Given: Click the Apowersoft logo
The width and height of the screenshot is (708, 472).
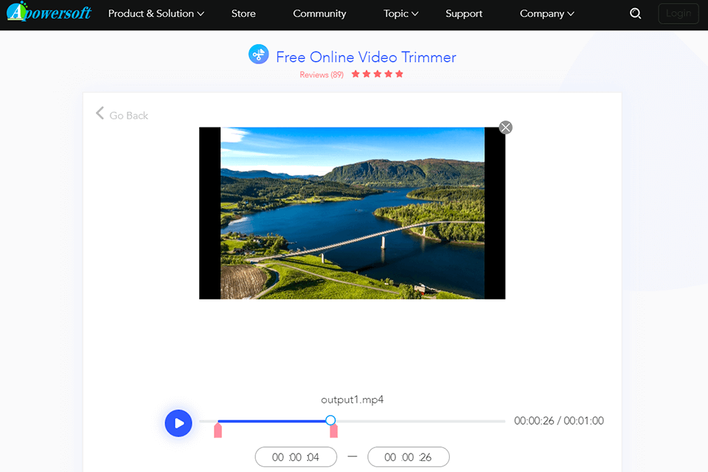Looking at the screenshot, I should coord(49,13).
